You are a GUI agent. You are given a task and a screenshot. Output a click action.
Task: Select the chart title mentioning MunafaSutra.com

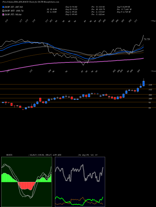31,2
